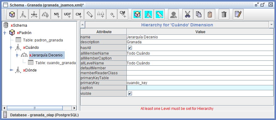Click the empty allMemberCaption value field
This screenshot has width=276, height=120.
200,58
